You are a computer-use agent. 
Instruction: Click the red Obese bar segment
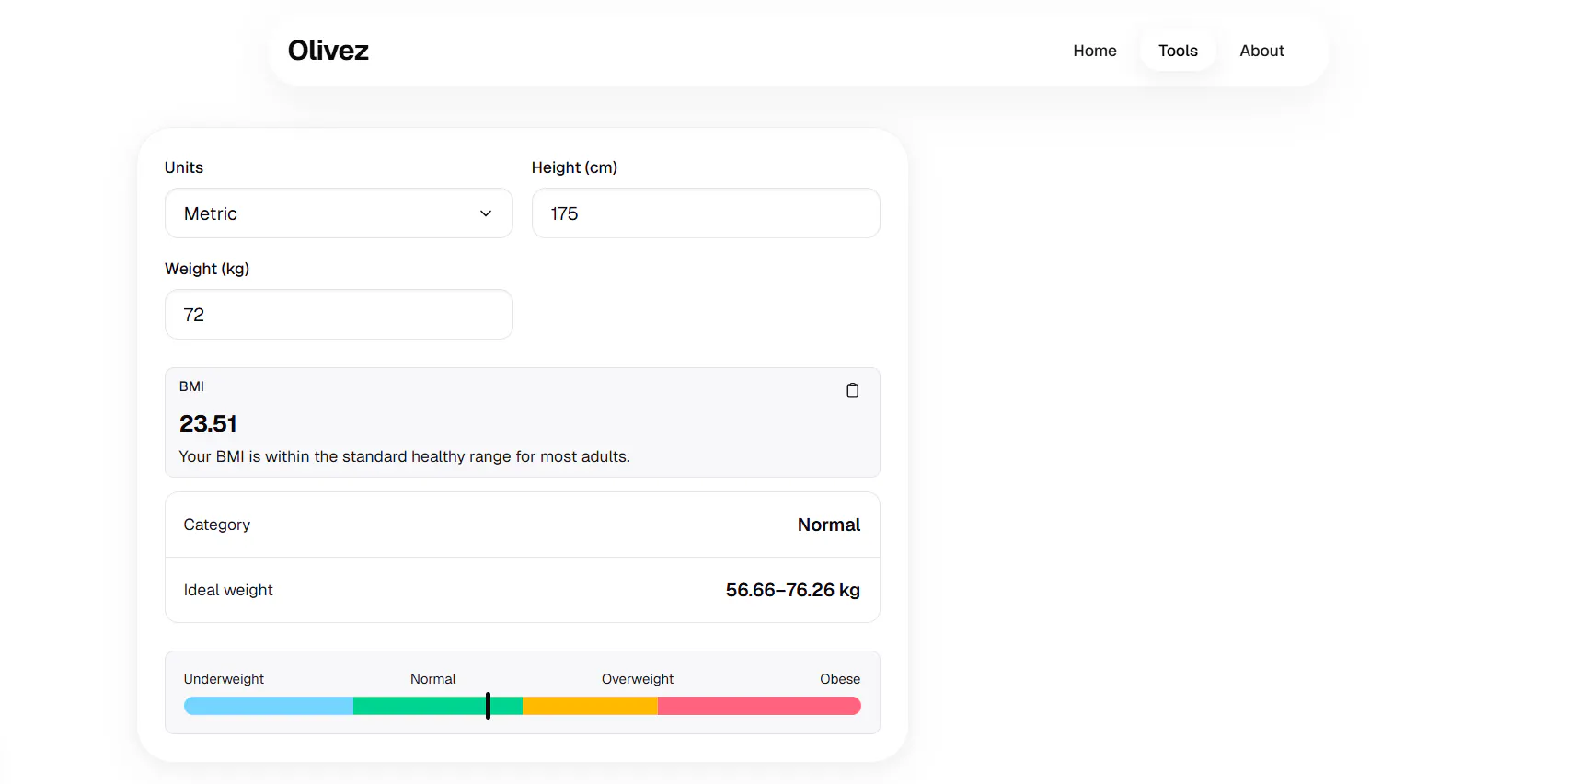pyautogui.click(x=759, y=706)
